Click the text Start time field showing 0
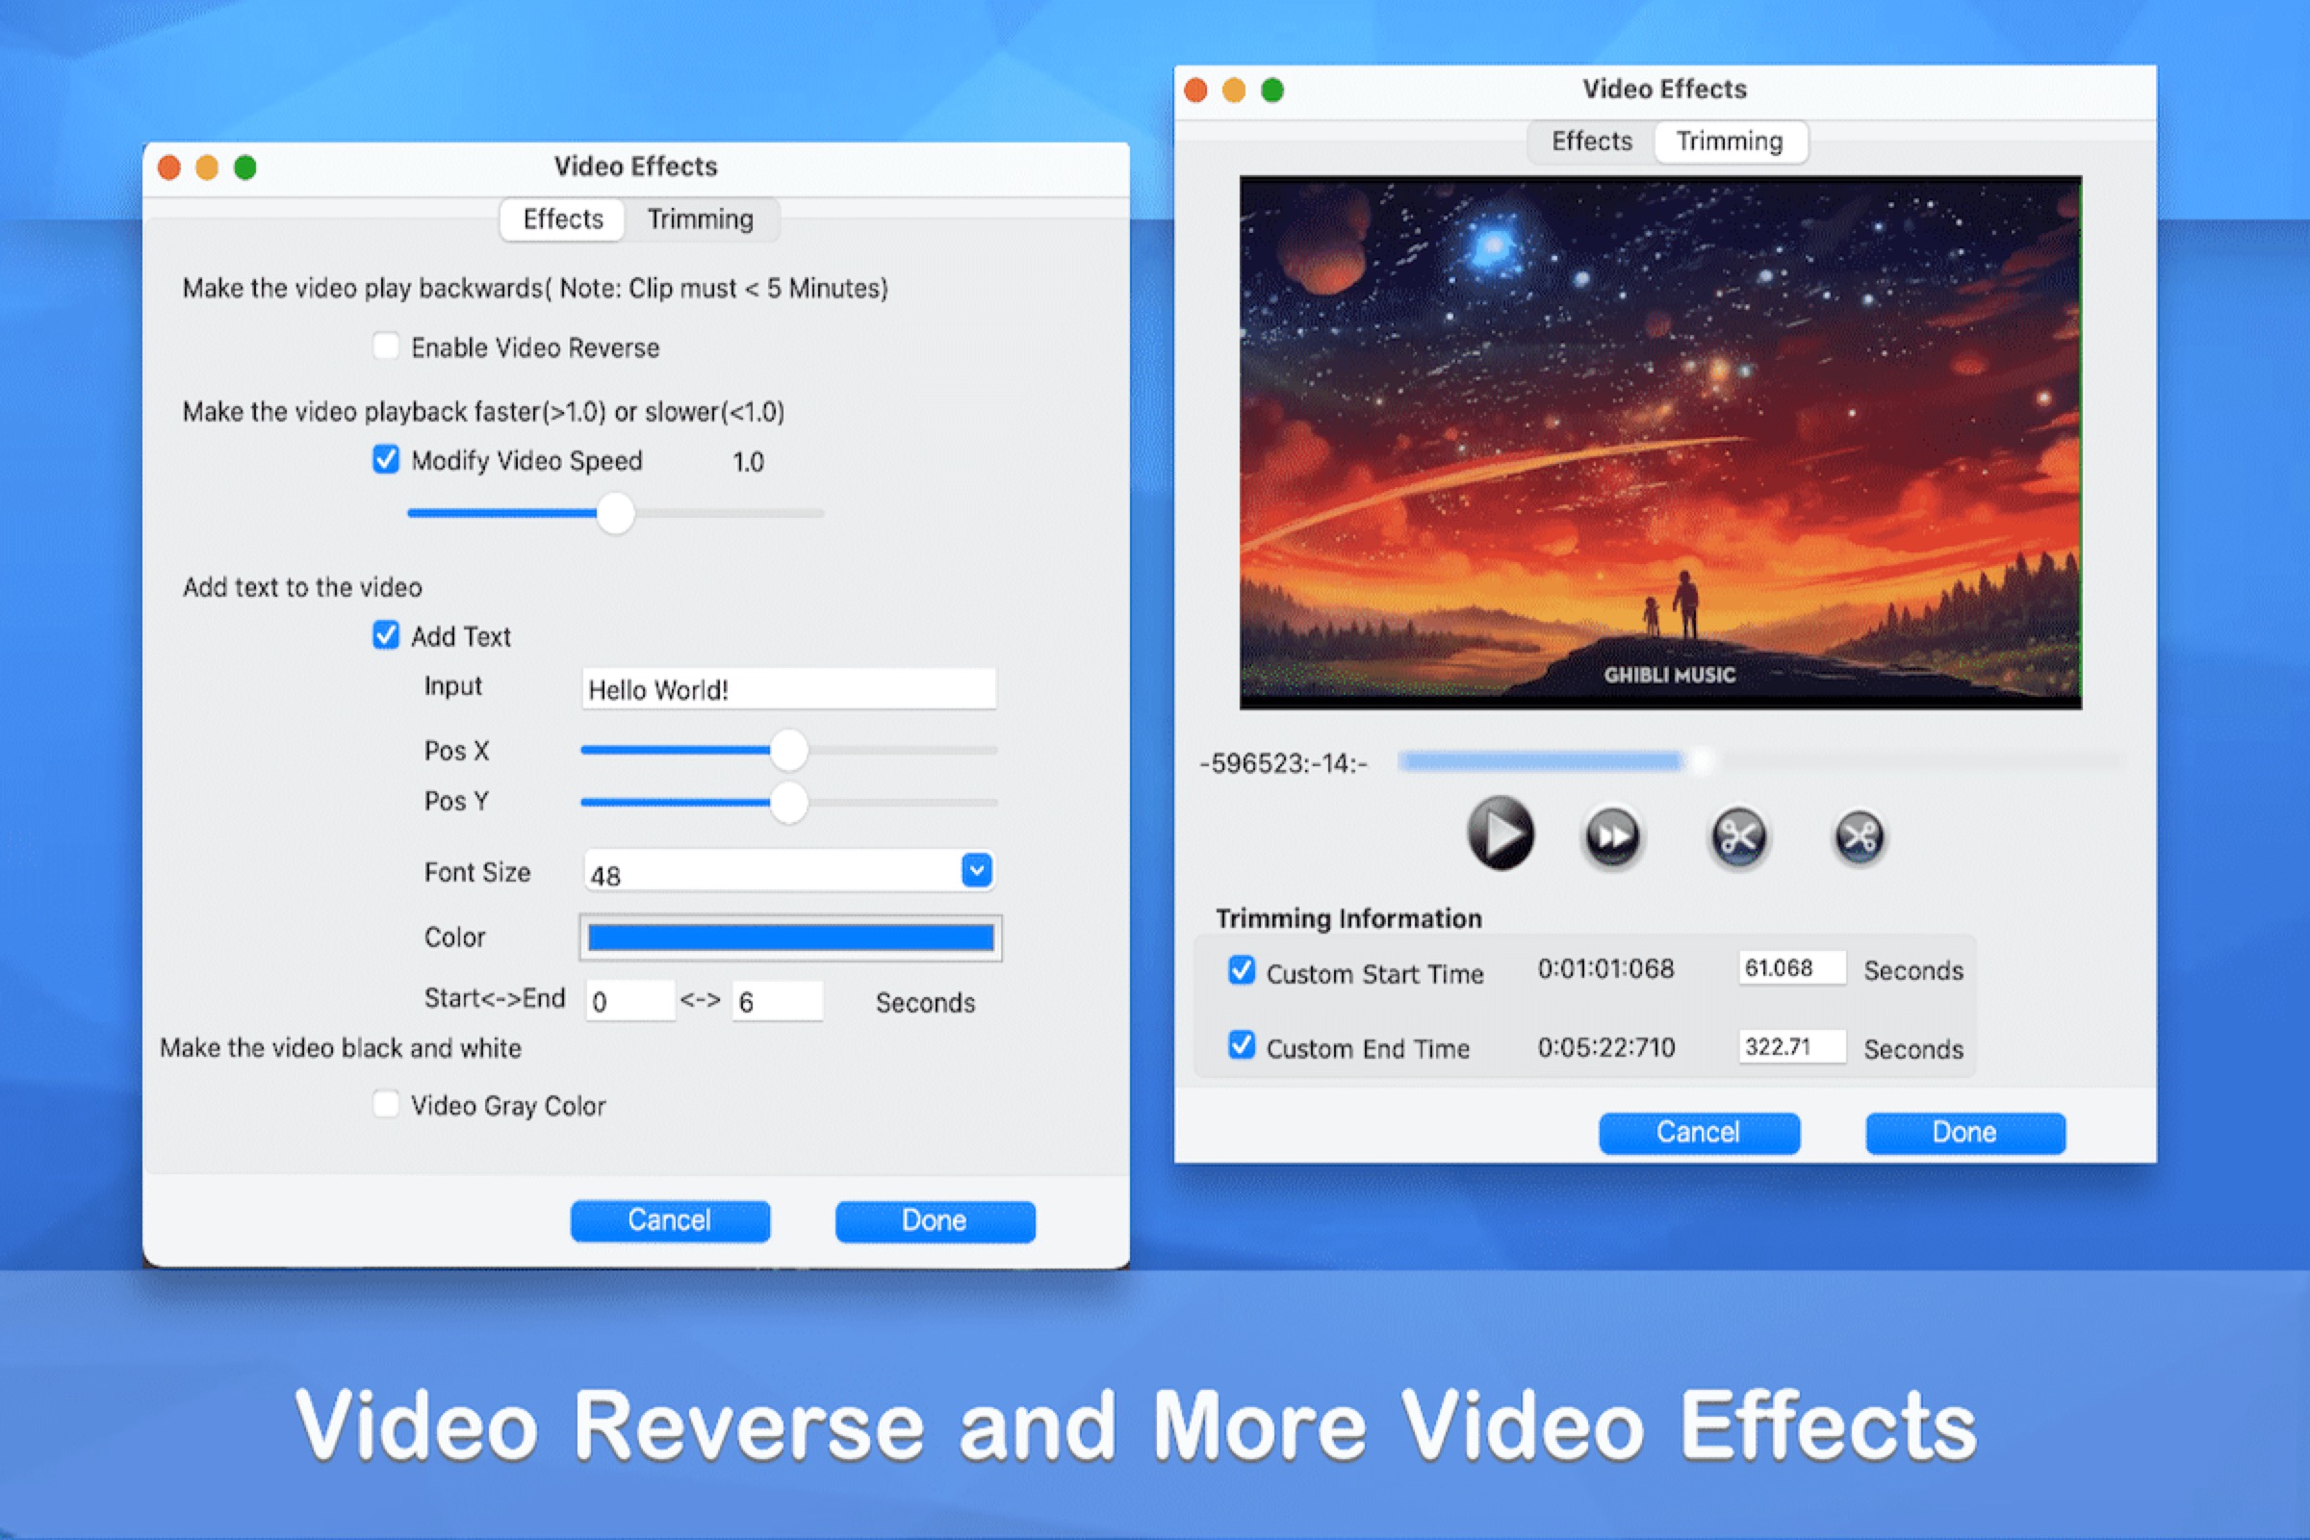 coord(629,1001)
